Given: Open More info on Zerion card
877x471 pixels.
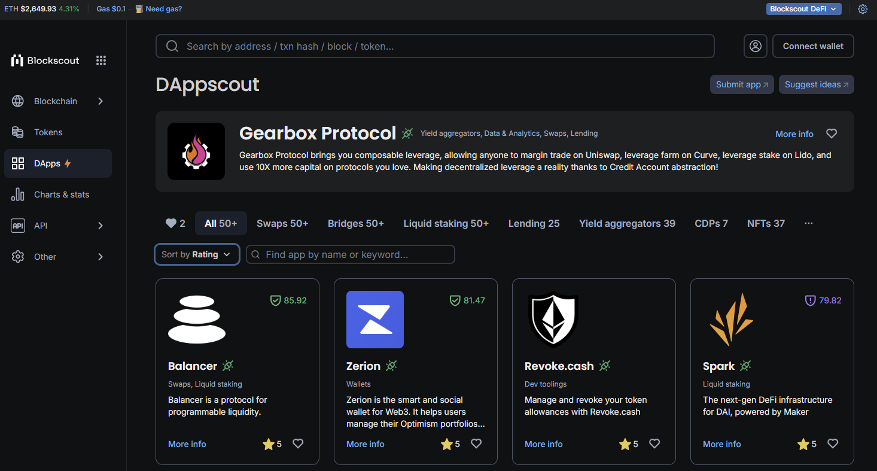Looking at the screenshot, I should (366, 444).
